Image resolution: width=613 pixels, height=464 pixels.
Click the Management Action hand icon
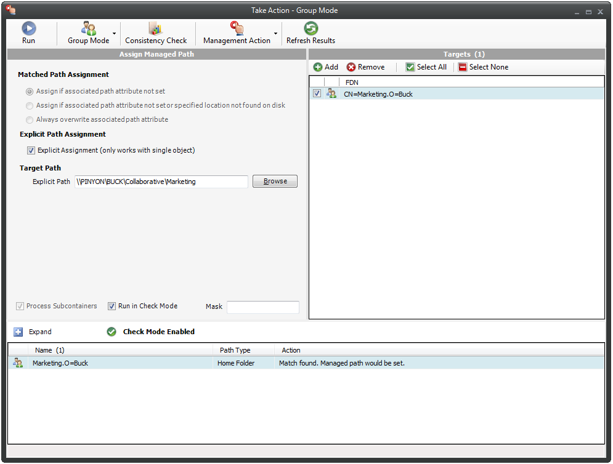pyautogui.click(x=237, y=28)
